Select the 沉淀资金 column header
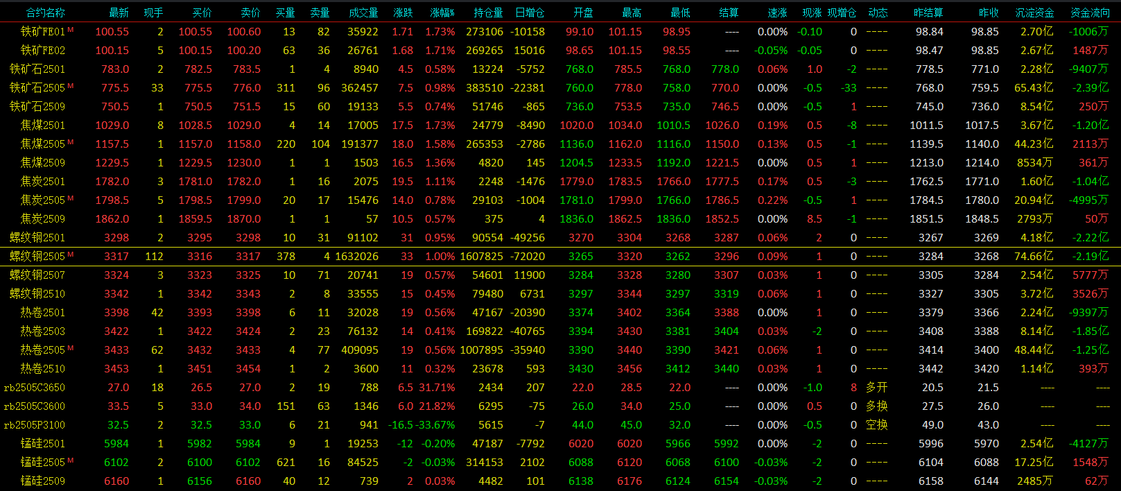1121x491 pixels. 1034,12
